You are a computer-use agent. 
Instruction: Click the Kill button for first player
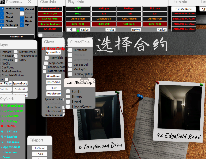pyautogui.click(x=71, y=30)
